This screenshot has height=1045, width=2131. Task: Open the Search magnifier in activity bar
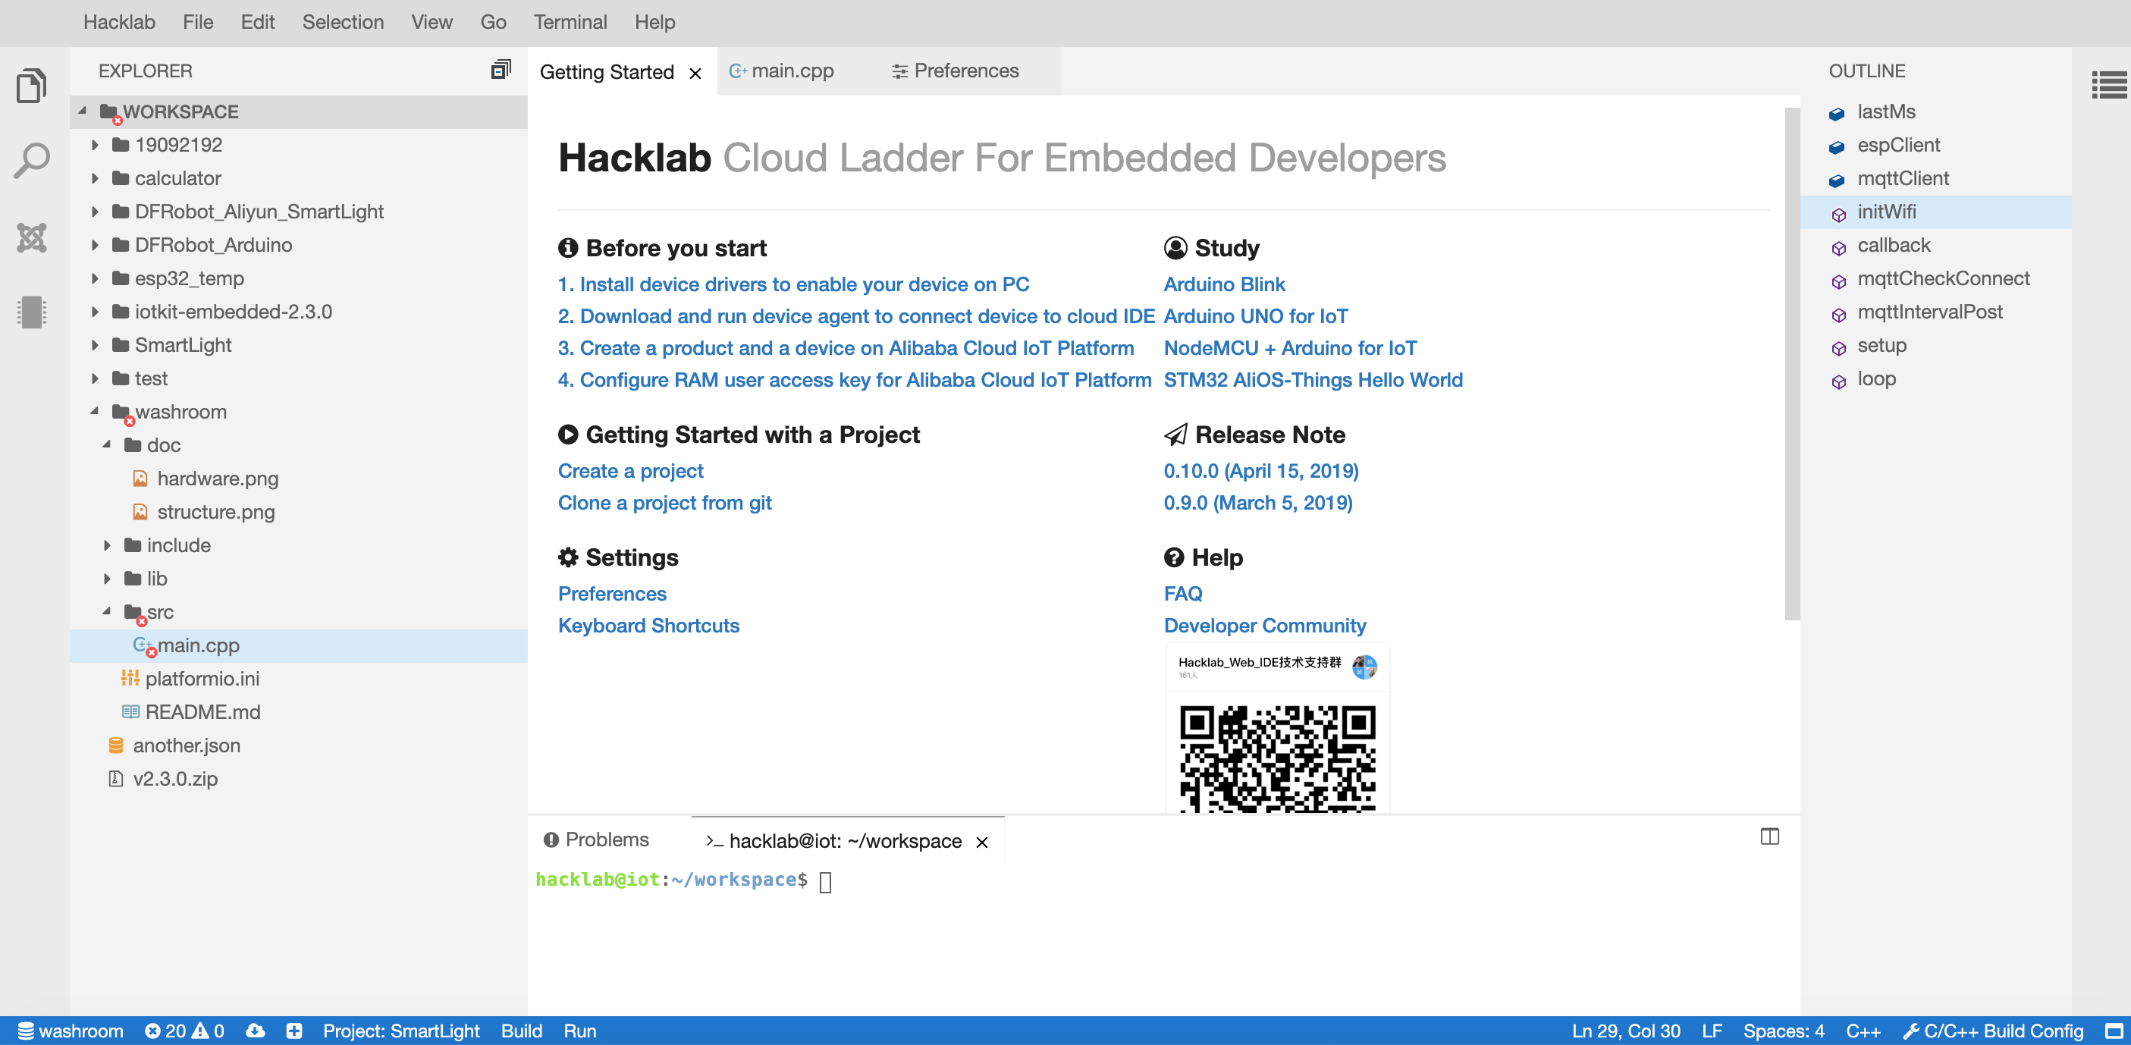click(31, 161)
